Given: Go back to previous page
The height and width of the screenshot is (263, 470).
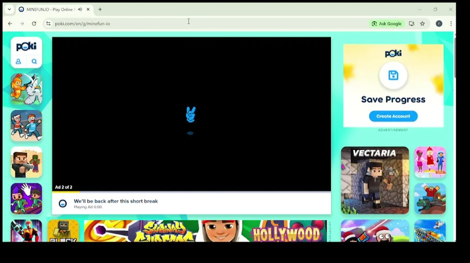Looking at the screenshot, I should pos(10,24).
